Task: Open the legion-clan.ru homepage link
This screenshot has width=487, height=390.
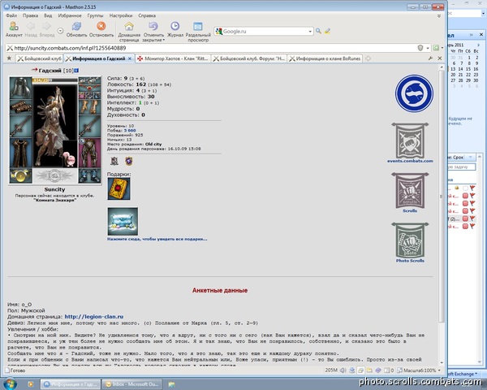Action: tap(94, 317)
